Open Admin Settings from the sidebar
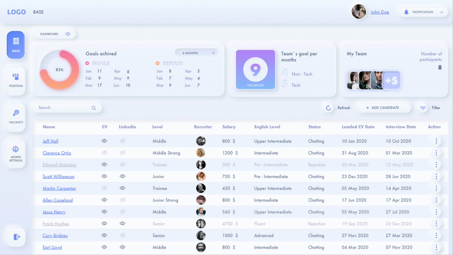Image resolution: width=453 pixels, height=255 pixels. 15,153
